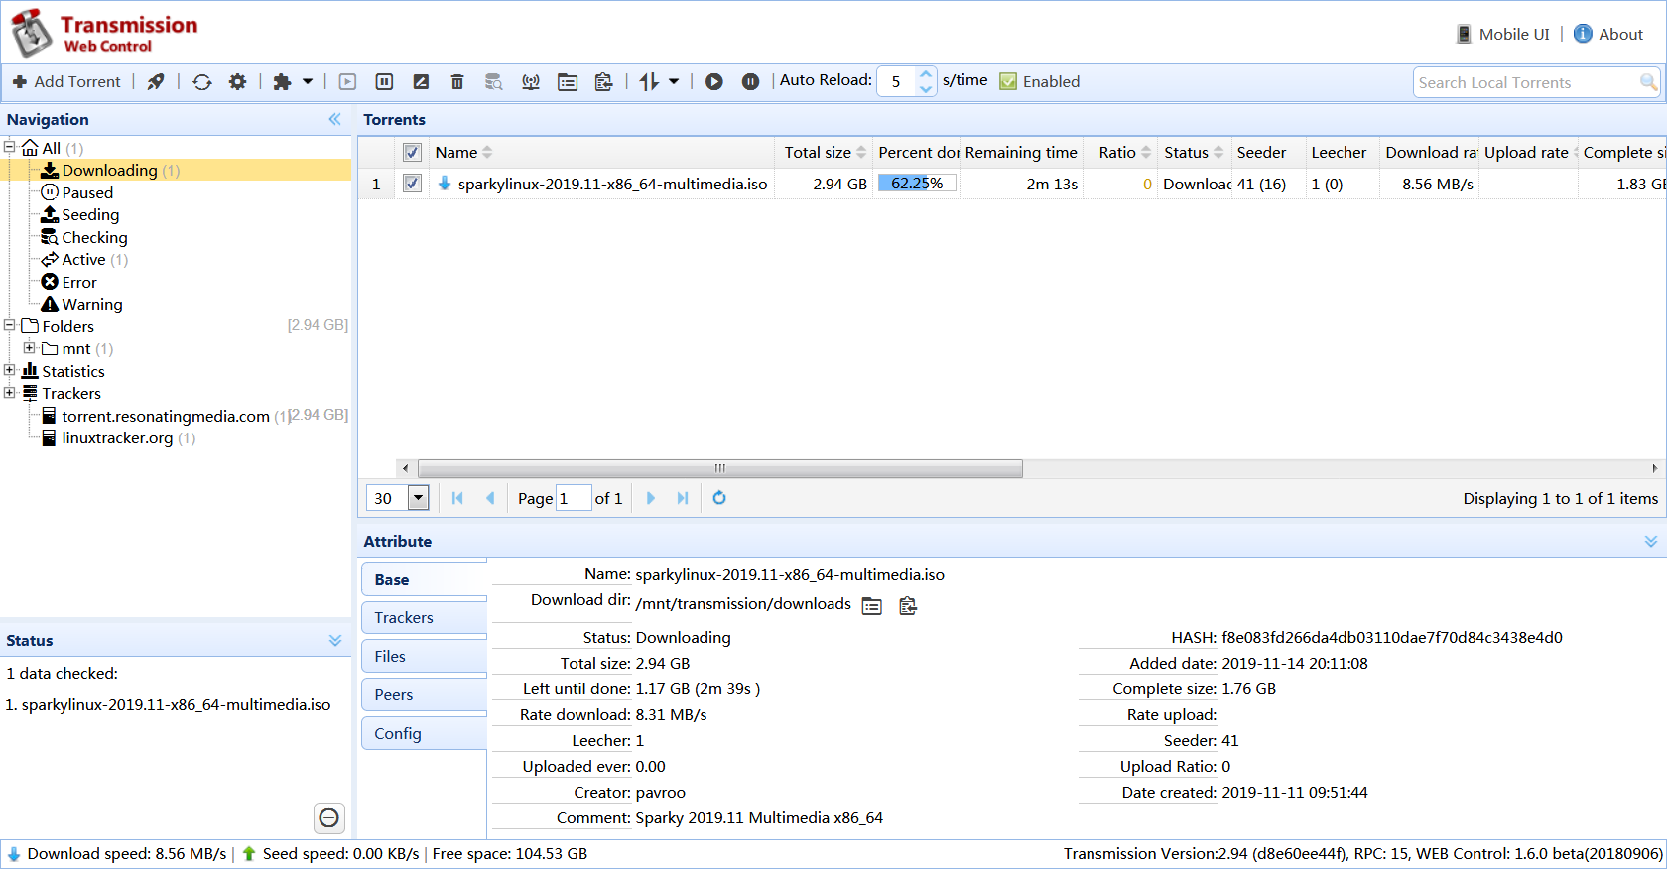Collapse the All tree node
Screen dimensions: 1667x869
(10, 147)
